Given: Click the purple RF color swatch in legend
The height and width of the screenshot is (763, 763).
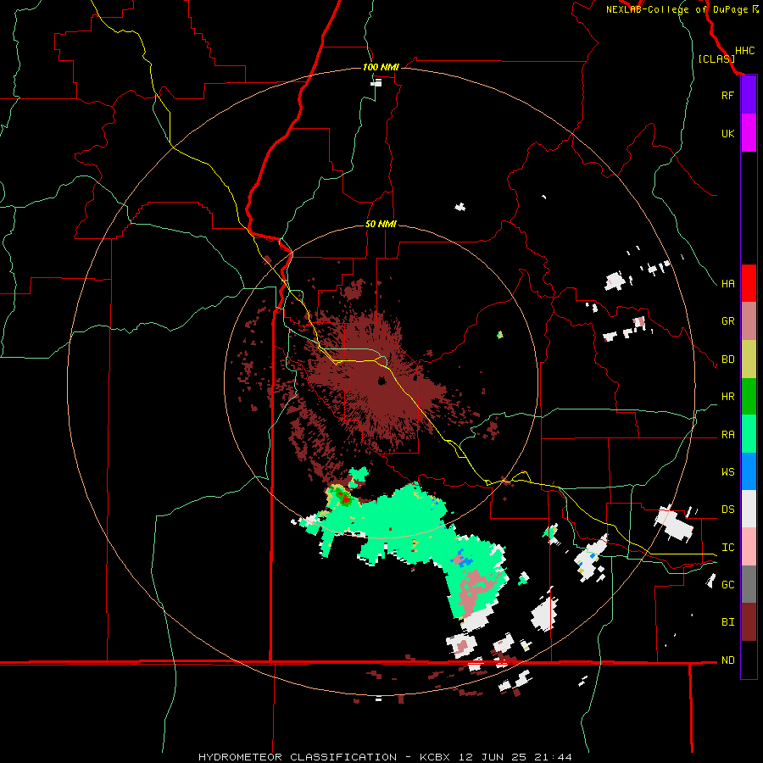Looking at the screenshot, I should (x=749, y=95).
